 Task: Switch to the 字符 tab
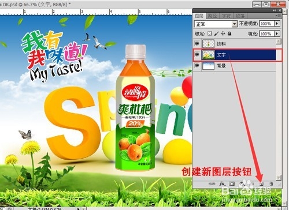(226, 16)
